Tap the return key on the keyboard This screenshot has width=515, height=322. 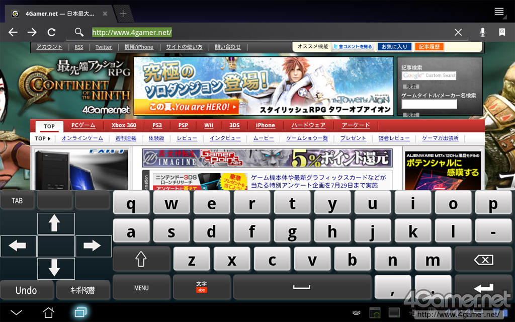point(484,287)
